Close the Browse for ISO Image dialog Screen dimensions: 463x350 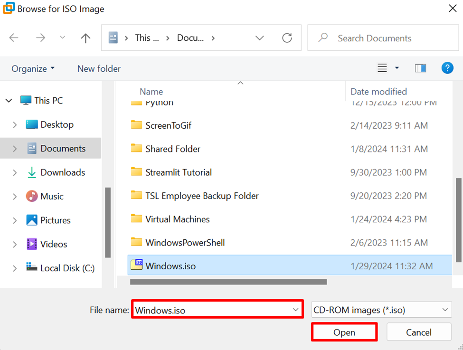[x=453, y=8]
